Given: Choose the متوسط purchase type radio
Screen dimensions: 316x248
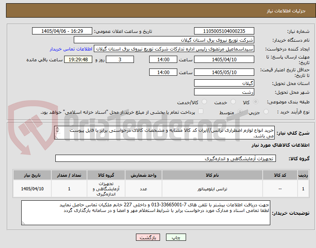Looking at the screenshot, I should point(240,112).
